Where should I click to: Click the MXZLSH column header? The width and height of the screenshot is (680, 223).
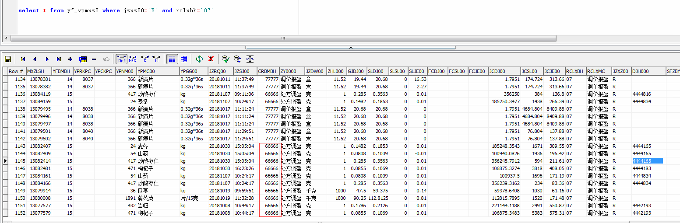coord(39,71)
